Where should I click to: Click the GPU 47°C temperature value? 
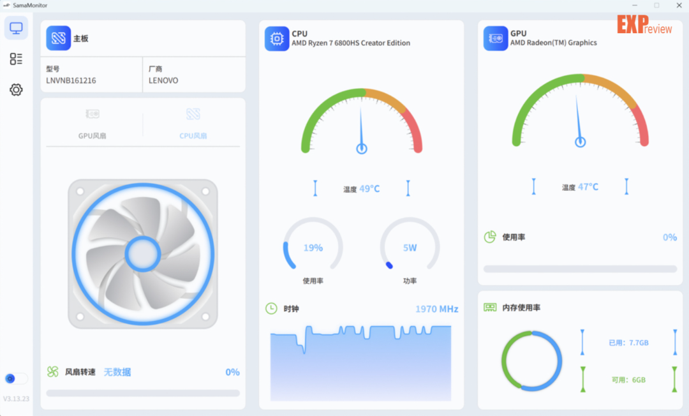click(x=588, y=187)
